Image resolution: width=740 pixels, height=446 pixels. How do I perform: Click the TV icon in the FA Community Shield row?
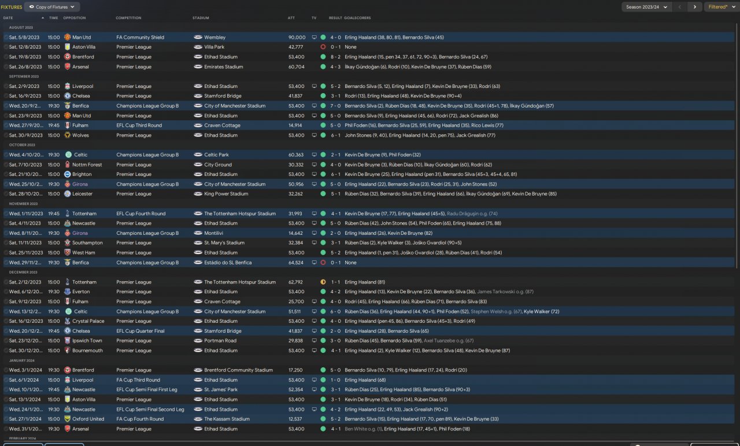tap(314, 37)
